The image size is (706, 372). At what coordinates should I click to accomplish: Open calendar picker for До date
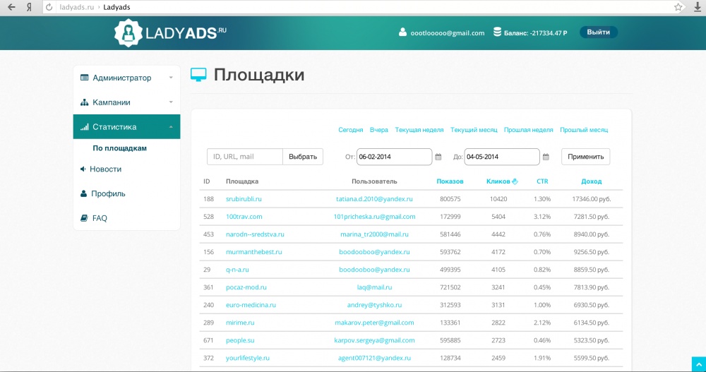coord(546,157)
